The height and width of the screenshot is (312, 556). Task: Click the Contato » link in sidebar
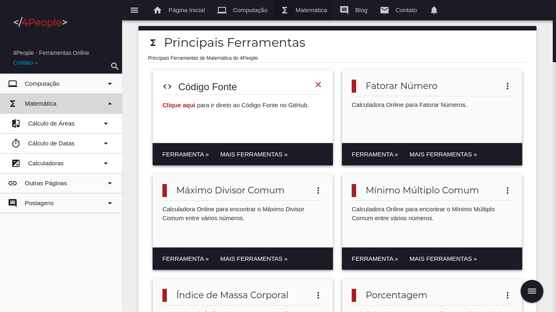pos(25,63)
